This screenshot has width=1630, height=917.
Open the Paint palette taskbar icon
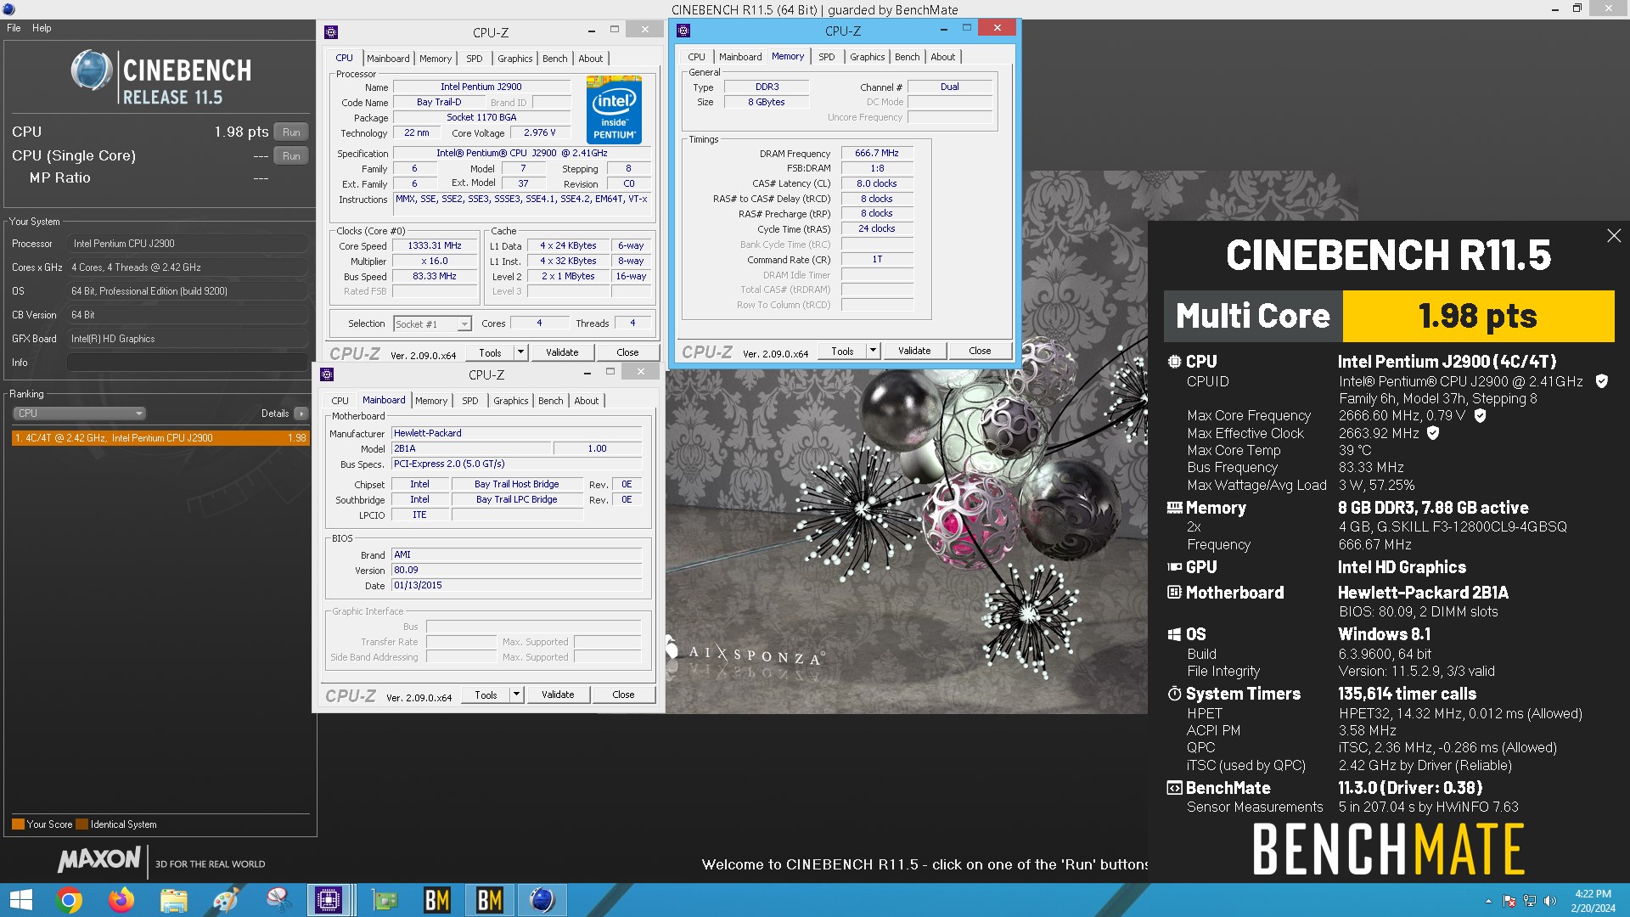click(226, 900)
